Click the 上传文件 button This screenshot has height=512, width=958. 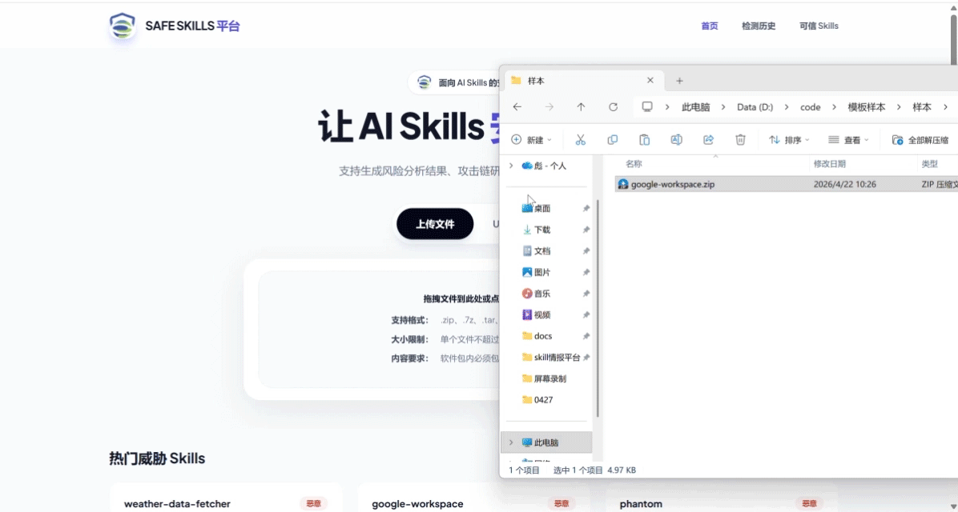click(435, 224)
